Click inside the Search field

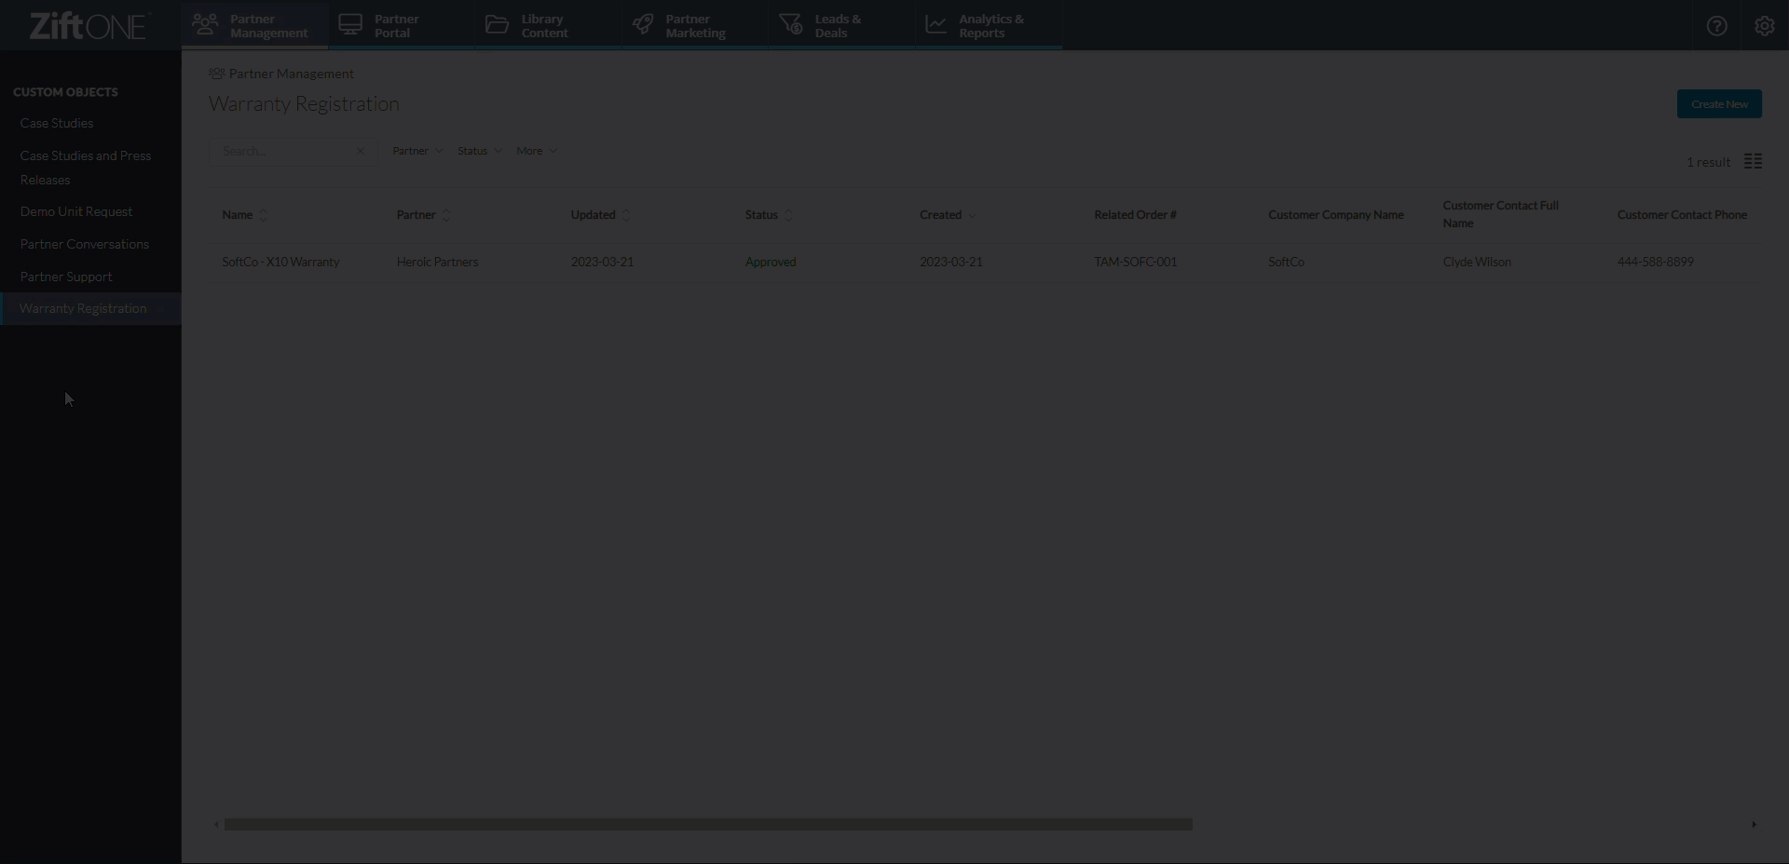[280, 151]
